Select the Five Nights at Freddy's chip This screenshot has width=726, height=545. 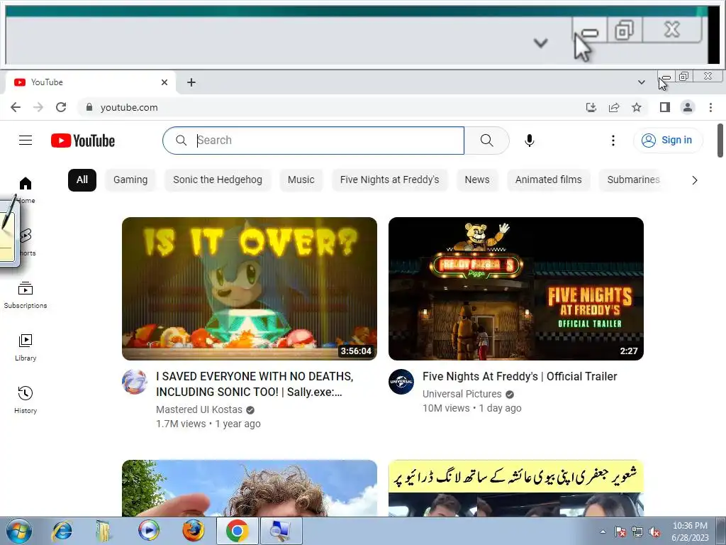coord(389,180)
